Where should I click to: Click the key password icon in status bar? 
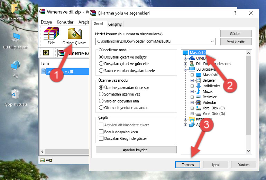(x=49, y=160)
